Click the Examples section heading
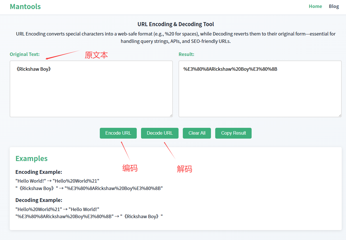Viewport: 346px width, 240px height. point(31,158)
